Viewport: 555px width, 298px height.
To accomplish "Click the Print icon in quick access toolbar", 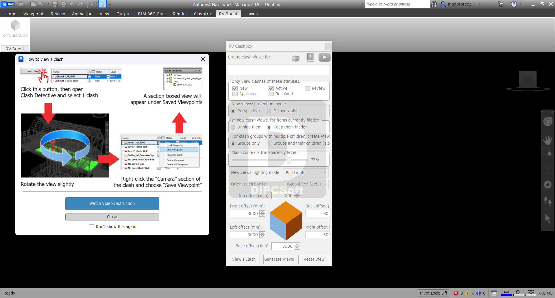I will pyautogui.click(x=64, y=4).
